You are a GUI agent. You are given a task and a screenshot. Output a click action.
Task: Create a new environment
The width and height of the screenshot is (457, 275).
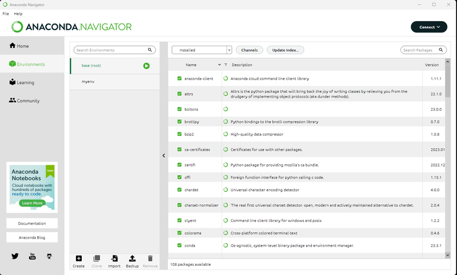coord(79,261)
